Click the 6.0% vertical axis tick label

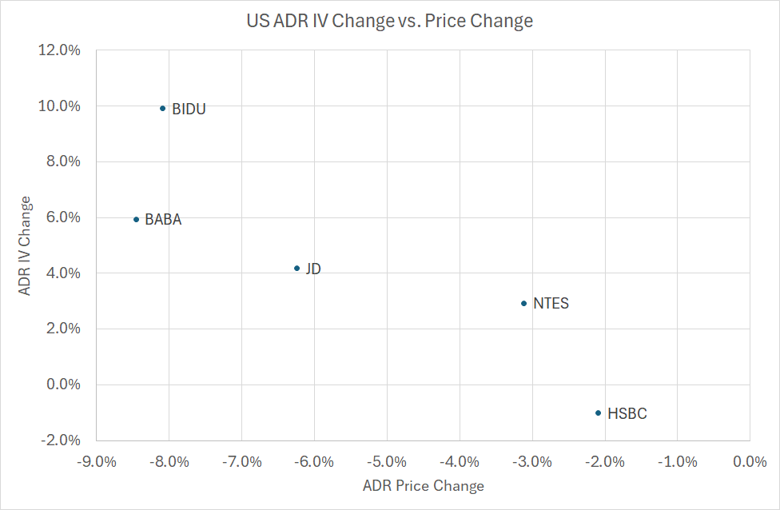coord(63,217)
